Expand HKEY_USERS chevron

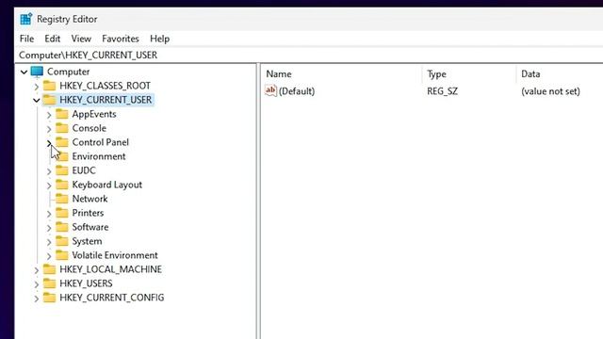37,284
